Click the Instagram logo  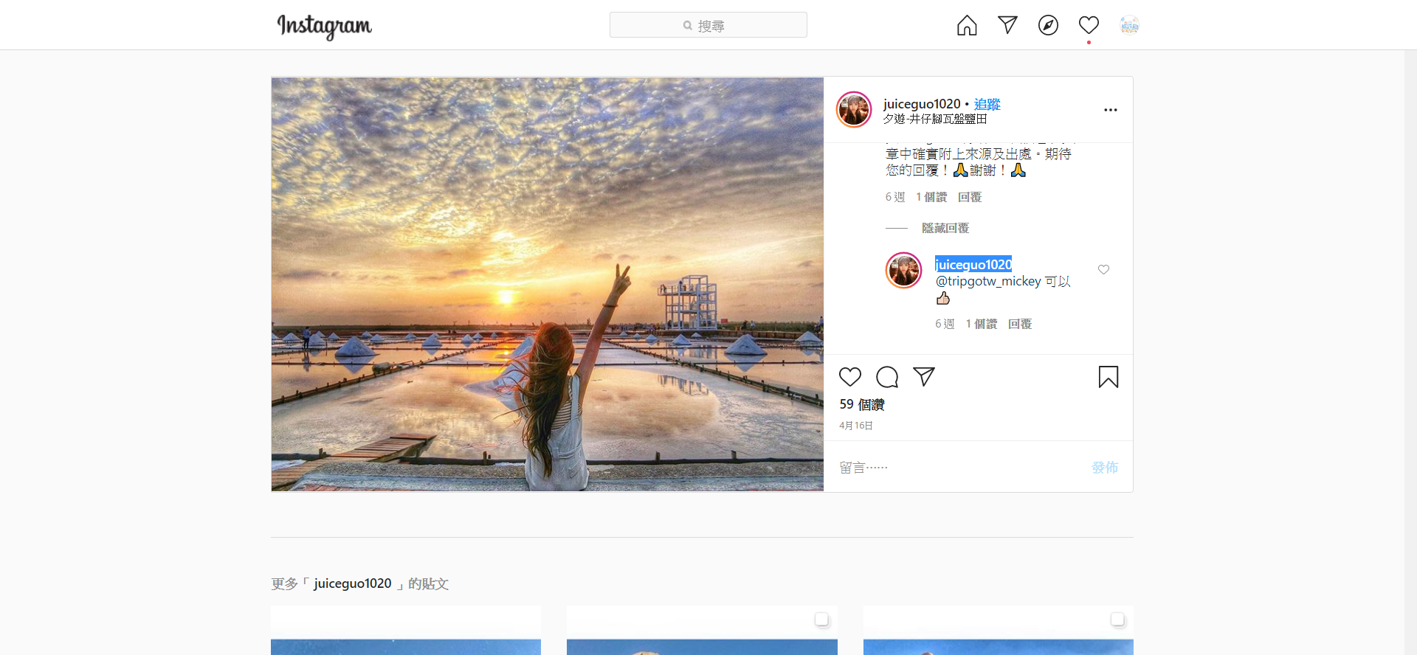325,26
